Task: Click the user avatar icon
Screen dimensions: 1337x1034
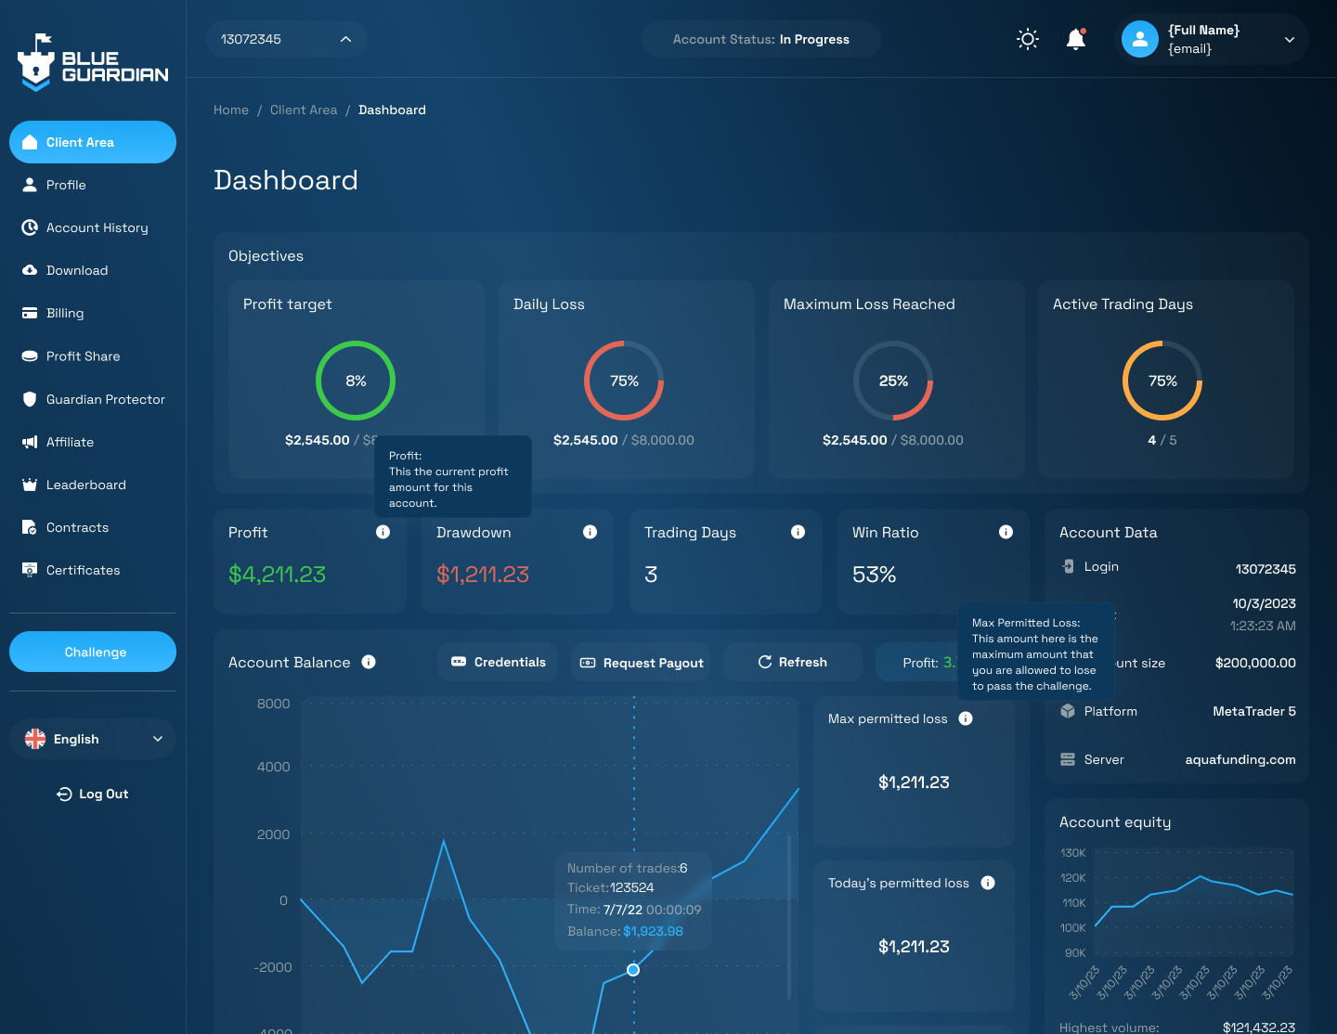Action: (1140, 39)
